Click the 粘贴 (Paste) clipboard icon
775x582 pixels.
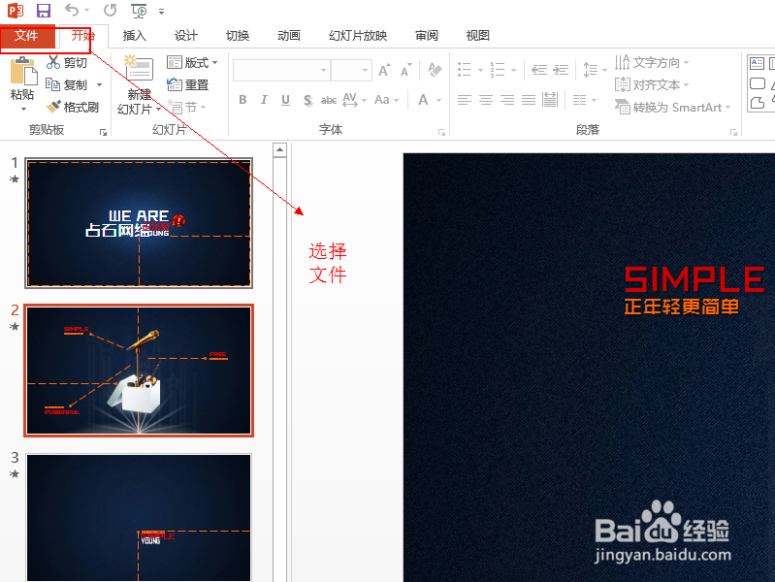pyautogui.click(x=22, y=71)
